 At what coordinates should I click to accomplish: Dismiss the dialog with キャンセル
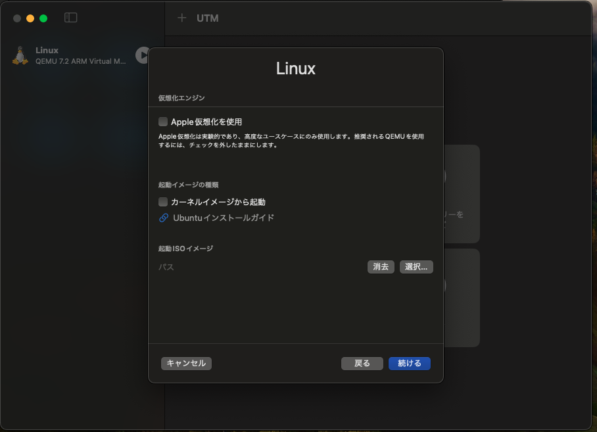pyautogui.click(x=186, y=363)
